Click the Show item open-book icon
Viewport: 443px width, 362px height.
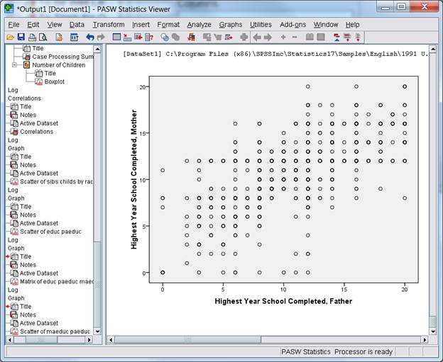pyautogui.click(x=310, y=37)
